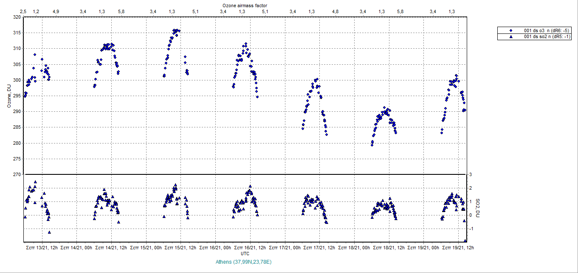The image size is (578, 273).
Task: Click the 'Ozone airmass factor' top axis title
Action: 245,5
